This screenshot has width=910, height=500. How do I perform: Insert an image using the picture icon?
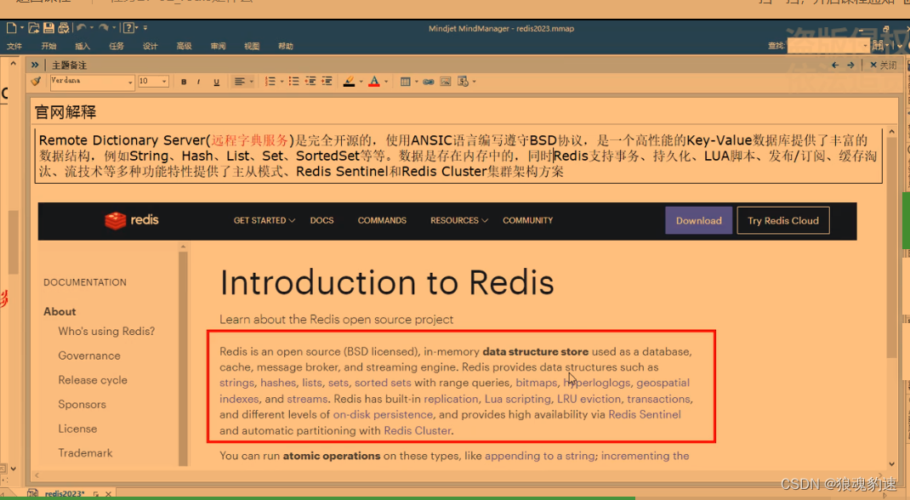click(445, 81)
